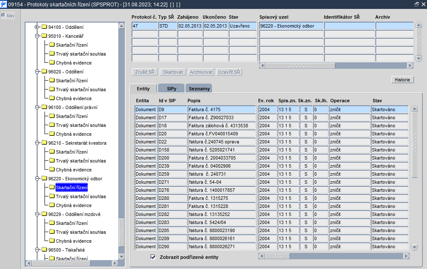Image resolution: width=427 pixels, height=269 pixels.
Task: Click the 96220 - Ekonomický odbor spisový uzel field
Action: tap(291, 26)
